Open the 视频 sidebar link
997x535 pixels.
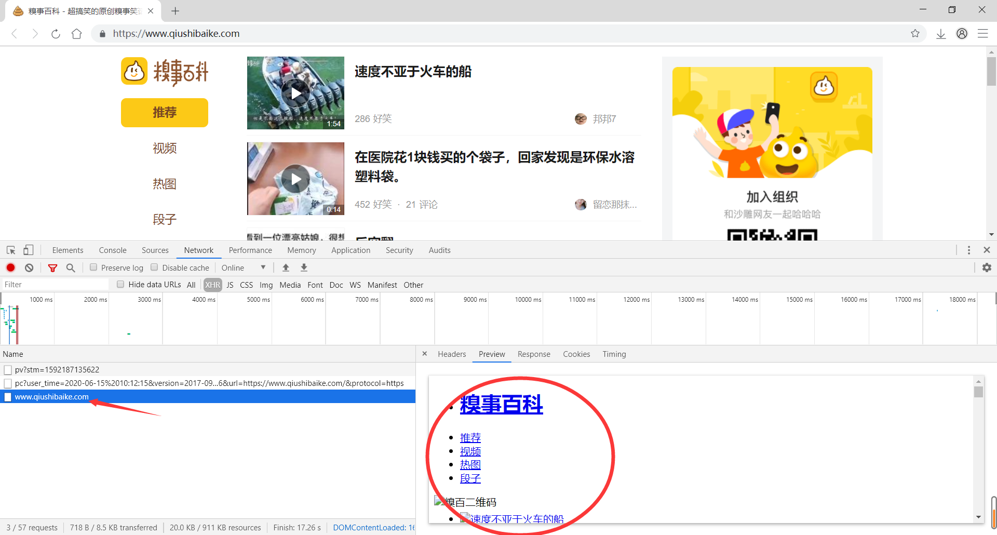165,149
